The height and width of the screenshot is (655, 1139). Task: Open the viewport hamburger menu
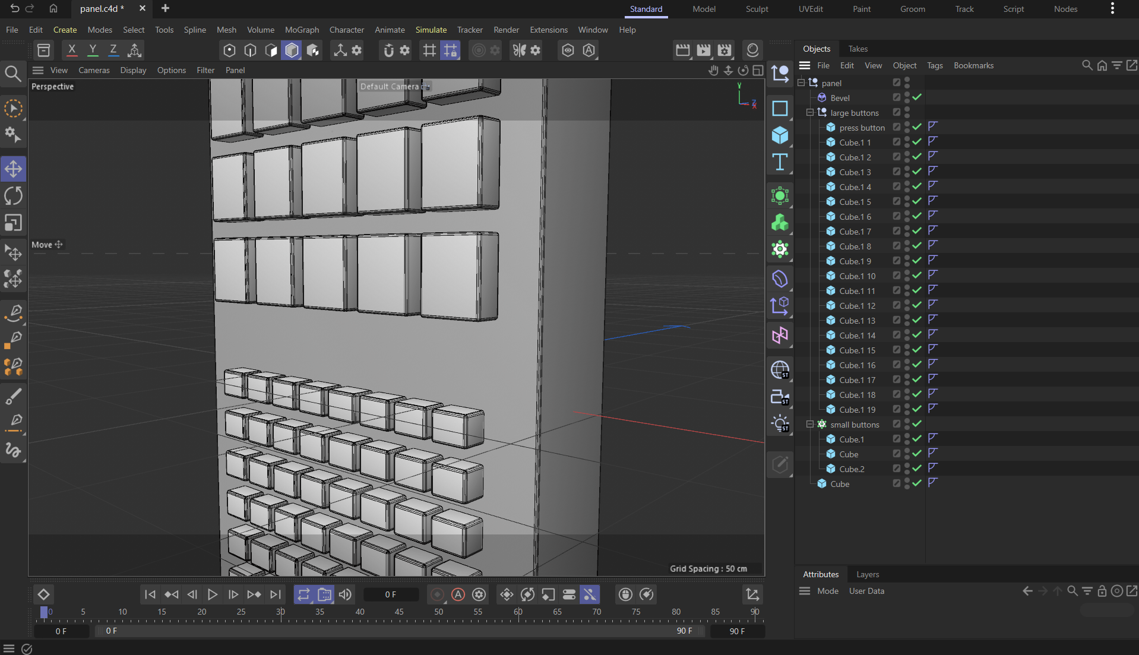point(38,70)
